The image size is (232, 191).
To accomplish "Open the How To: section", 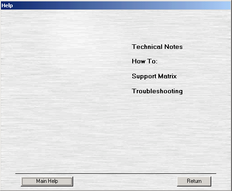I will (144, 61).
